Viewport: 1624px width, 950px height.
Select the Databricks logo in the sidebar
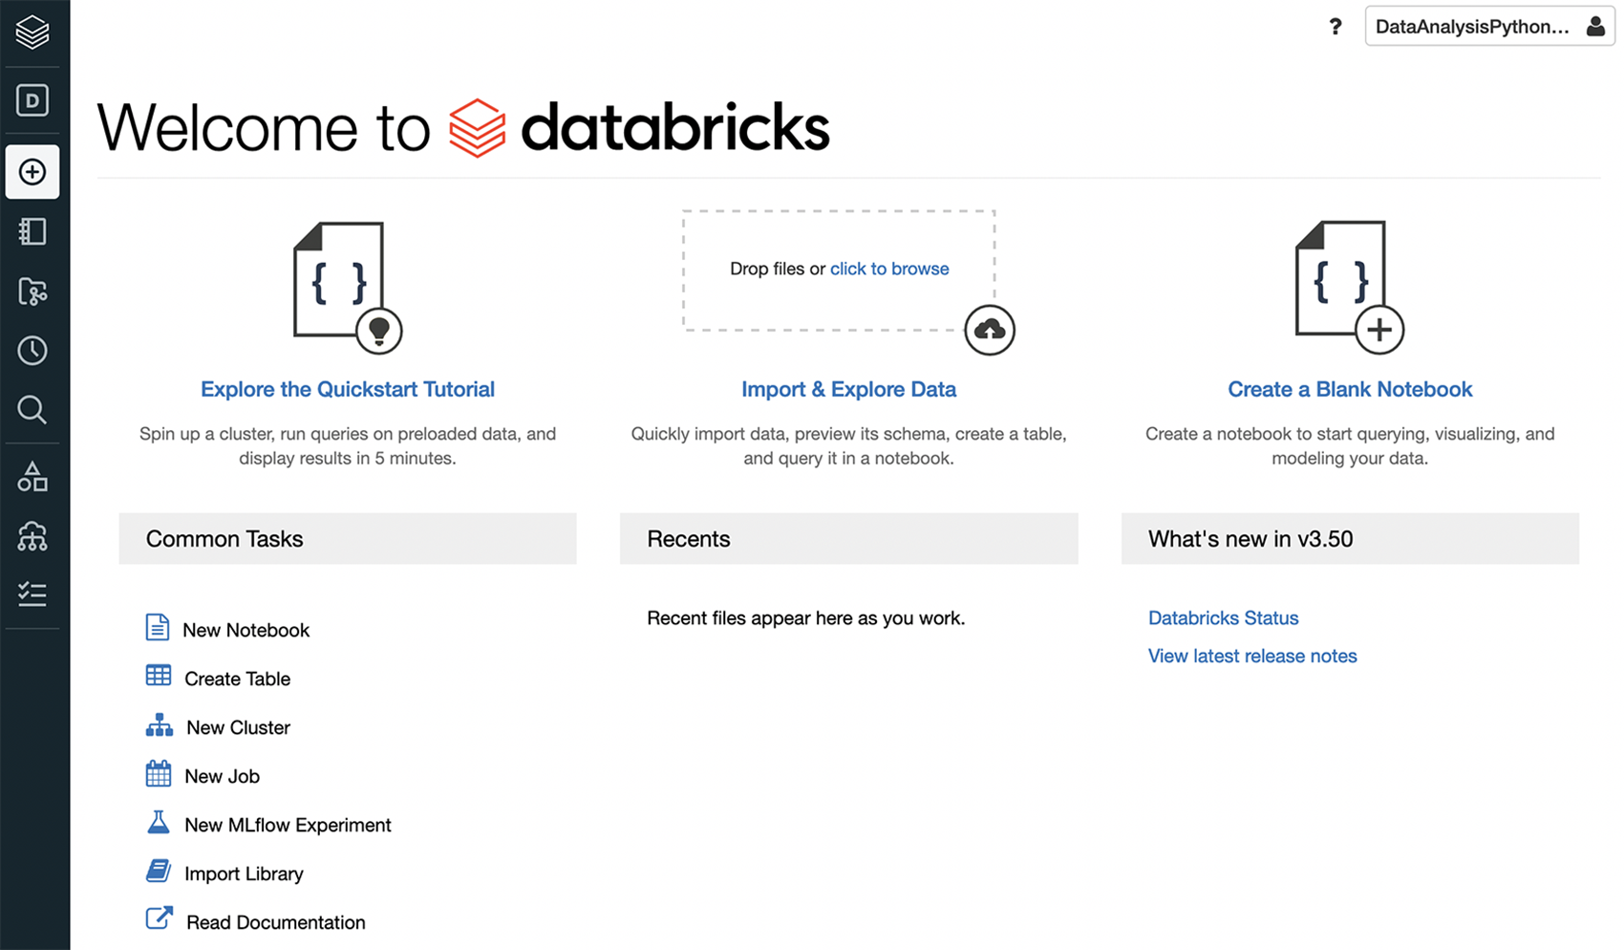[32, 32]
